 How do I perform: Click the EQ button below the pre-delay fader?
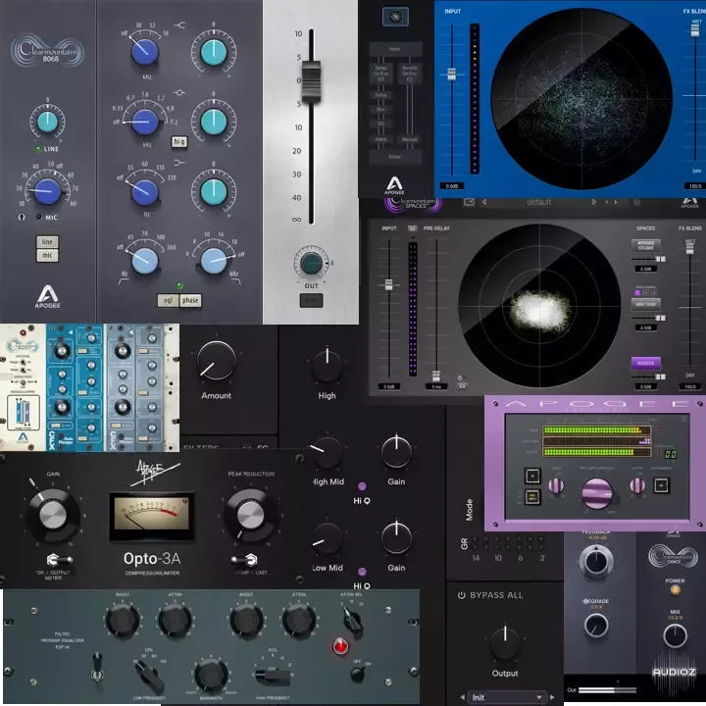click(x=462, y=386)
